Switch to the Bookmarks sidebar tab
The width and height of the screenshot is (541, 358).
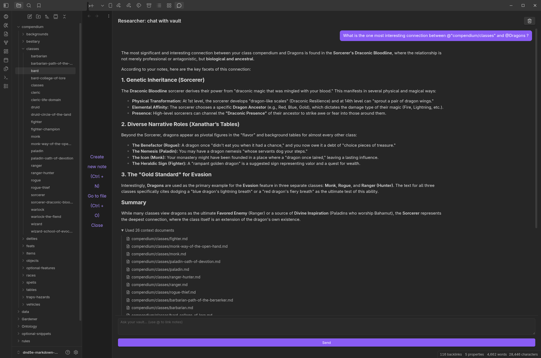coord(39,5)
